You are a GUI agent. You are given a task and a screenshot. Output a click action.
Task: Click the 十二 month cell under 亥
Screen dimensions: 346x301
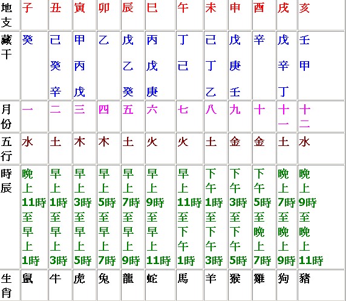(x=304, y=116)
